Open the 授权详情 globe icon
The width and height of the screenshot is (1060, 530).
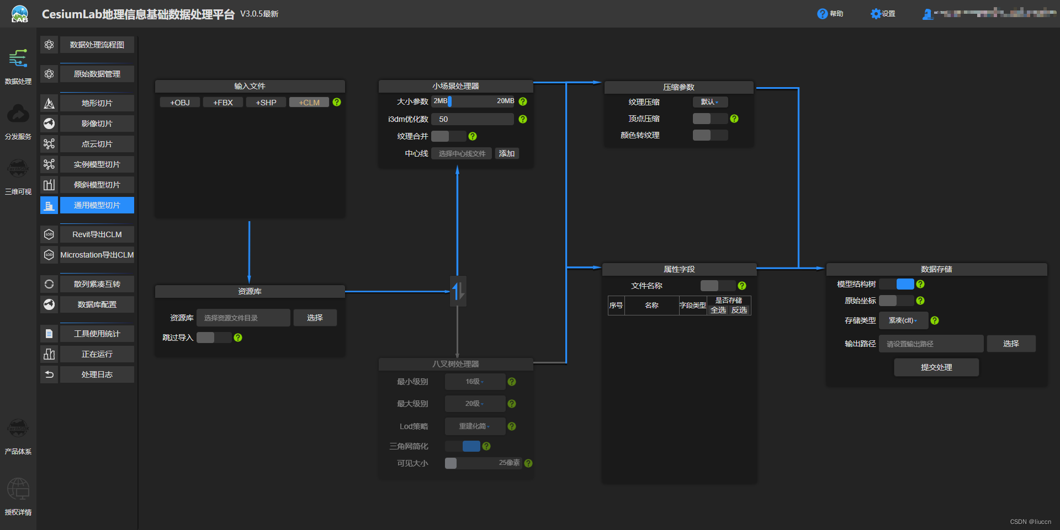pos(18,489)
